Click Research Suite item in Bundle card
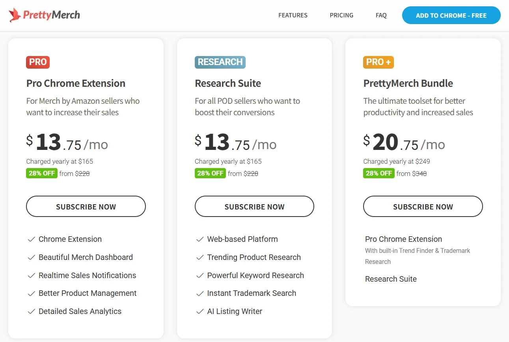Screen dimensions: 509x342 391,279
